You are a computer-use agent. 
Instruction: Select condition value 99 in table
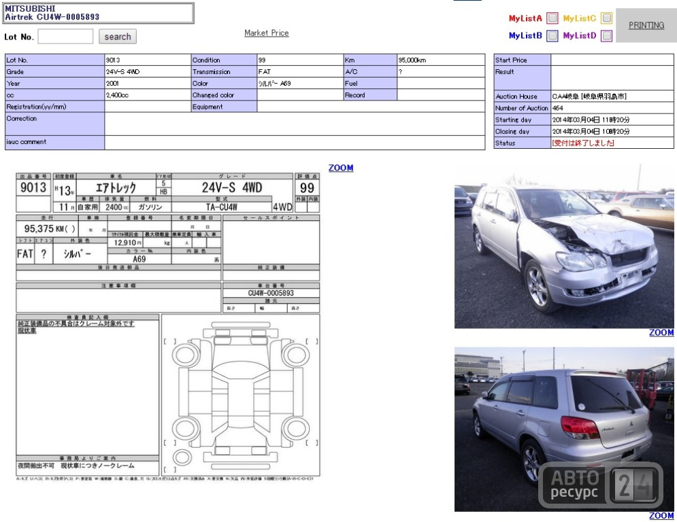262,60
